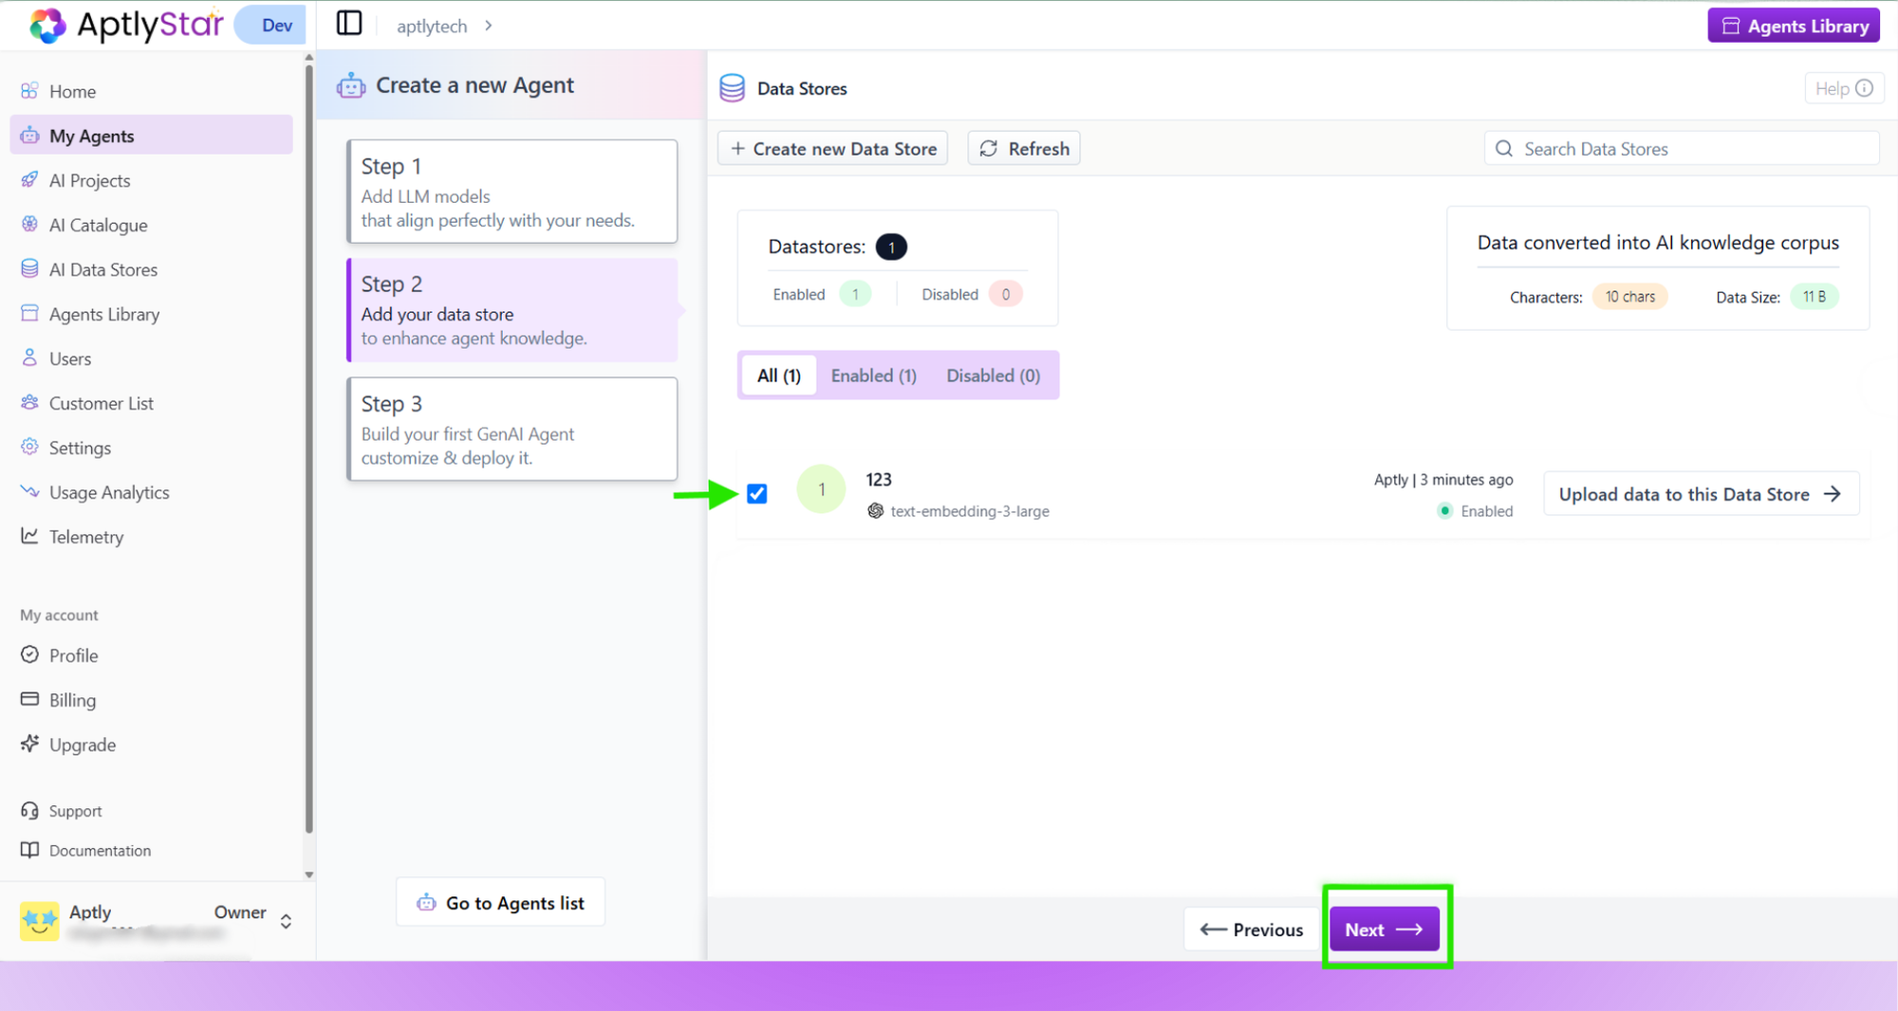Screen dimensions: 1898x1011
Task: Click the Telemetry chart icon
Action: pos(29,536)
